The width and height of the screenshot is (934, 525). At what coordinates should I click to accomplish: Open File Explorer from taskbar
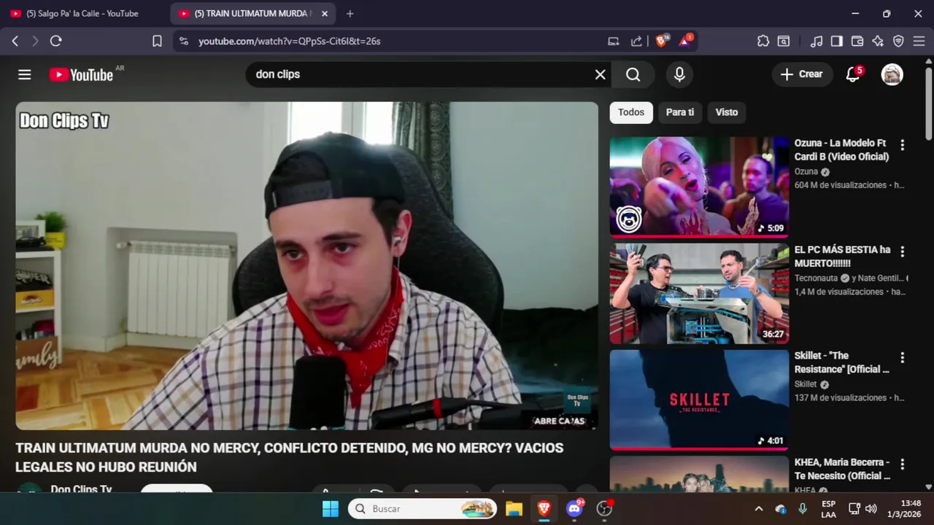point(514,508)
